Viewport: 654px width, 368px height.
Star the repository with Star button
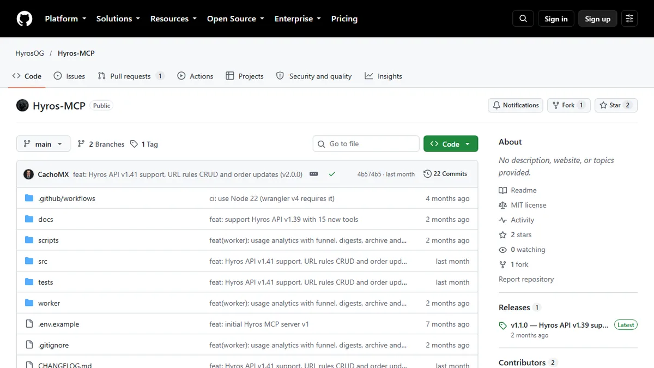pos(616,105)
